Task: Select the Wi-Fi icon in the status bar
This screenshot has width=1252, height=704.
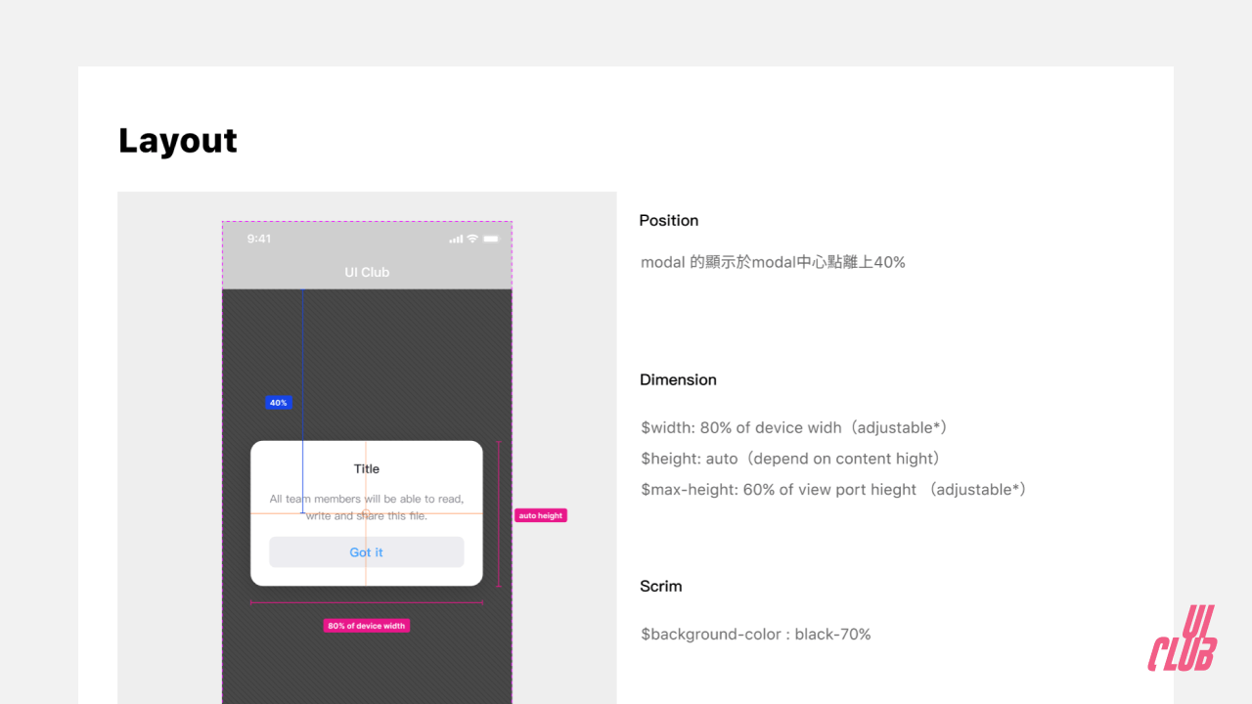Action: 470,238
